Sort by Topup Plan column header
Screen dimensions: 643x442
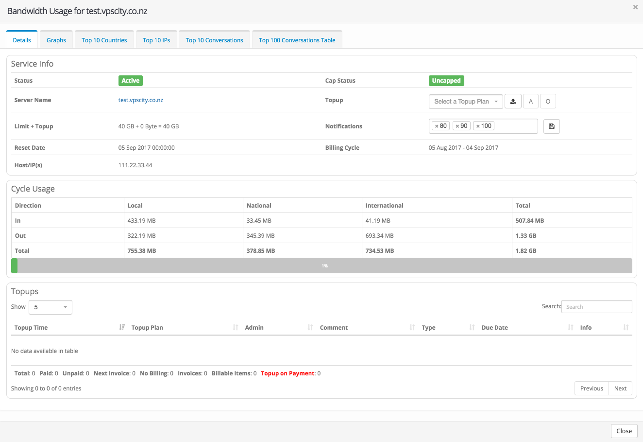click(x=147, y=328)
